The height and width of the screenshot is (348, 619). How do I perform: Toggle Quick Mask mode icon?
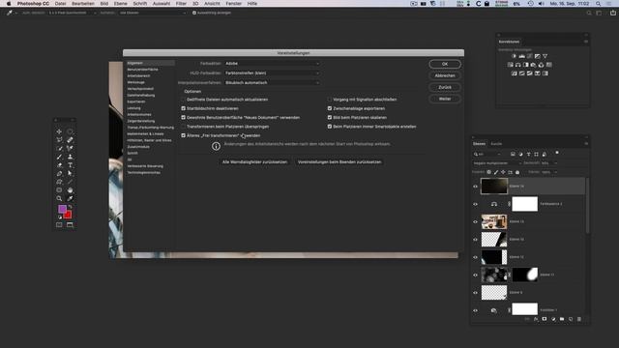[59, 225]
